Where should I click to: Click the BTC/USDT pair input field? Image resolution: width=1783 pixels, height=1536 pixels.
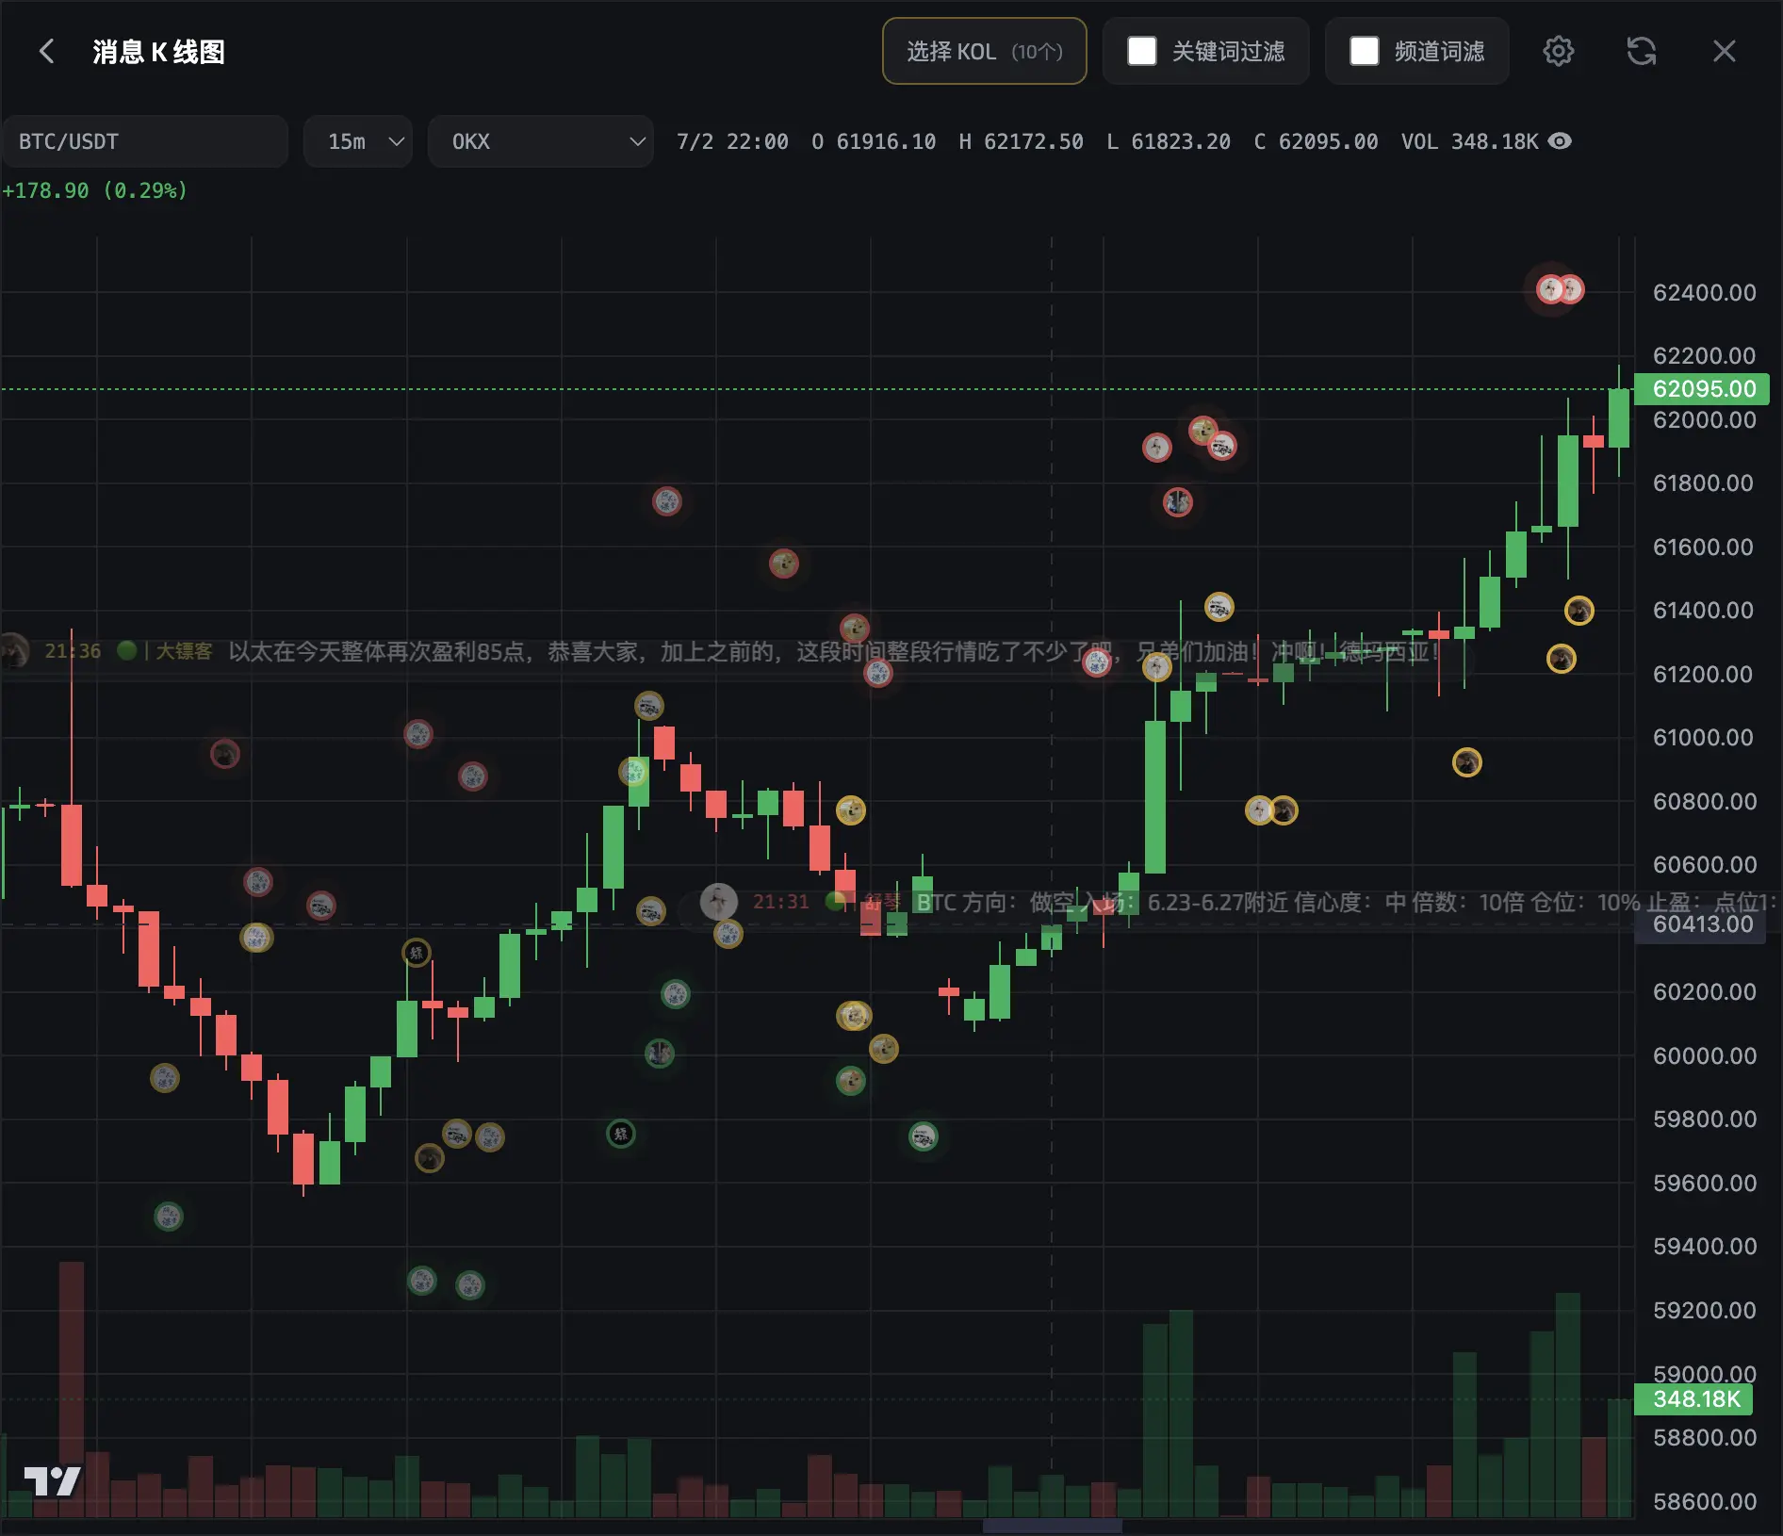(x=145, y=141)
